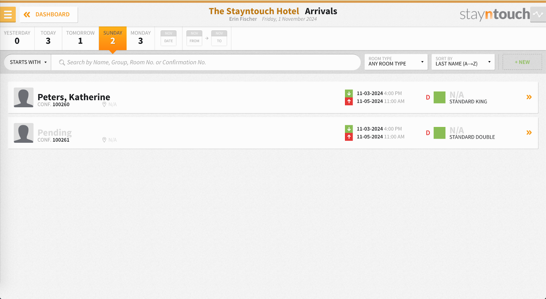Click the search magnifier icon

(62, 62)
